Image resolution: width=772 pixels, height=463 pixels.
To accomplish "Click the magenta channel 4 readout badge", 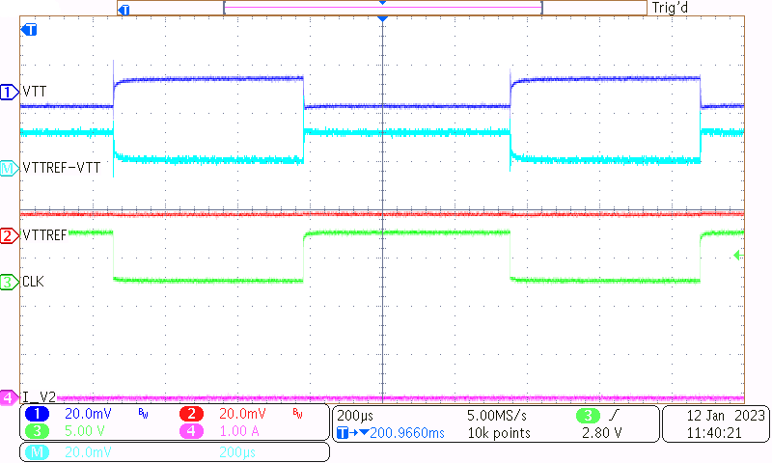I will pos(191,431).
